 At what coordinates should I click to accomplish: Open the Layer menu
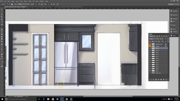coord(17,1)
